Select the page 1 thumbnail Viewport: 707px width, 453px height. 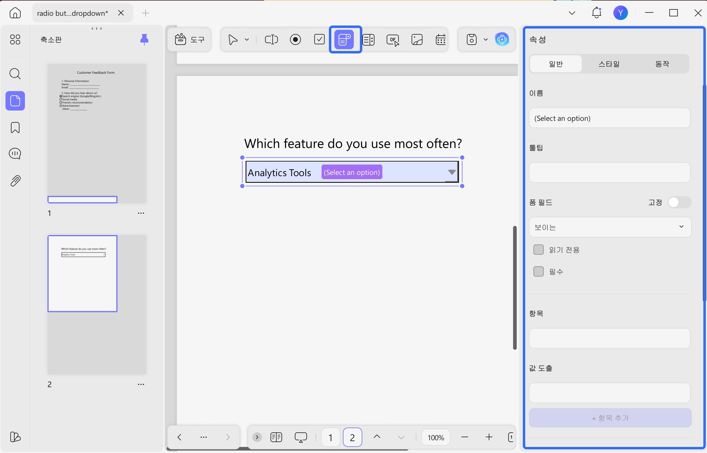click(97, 133)
